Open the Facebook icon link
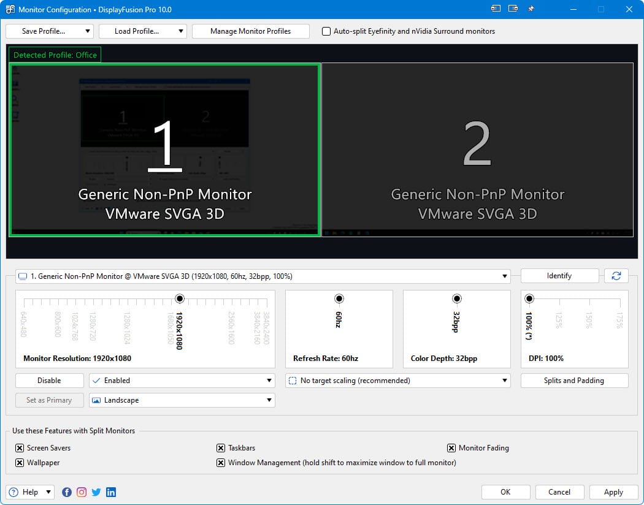 (x=67, y=492)
